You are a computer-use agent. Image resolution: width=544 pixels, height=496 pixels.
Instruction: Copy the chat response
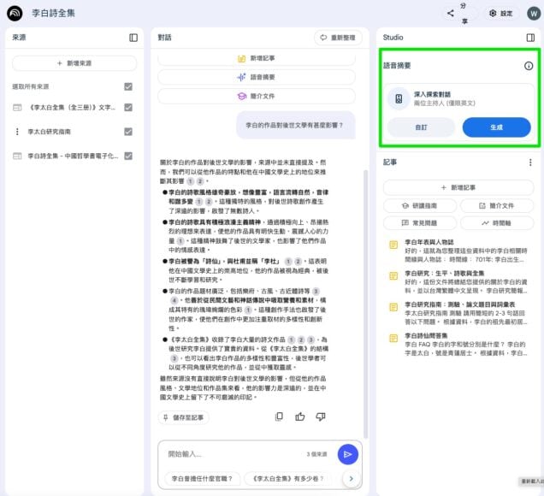pos(279,416)
